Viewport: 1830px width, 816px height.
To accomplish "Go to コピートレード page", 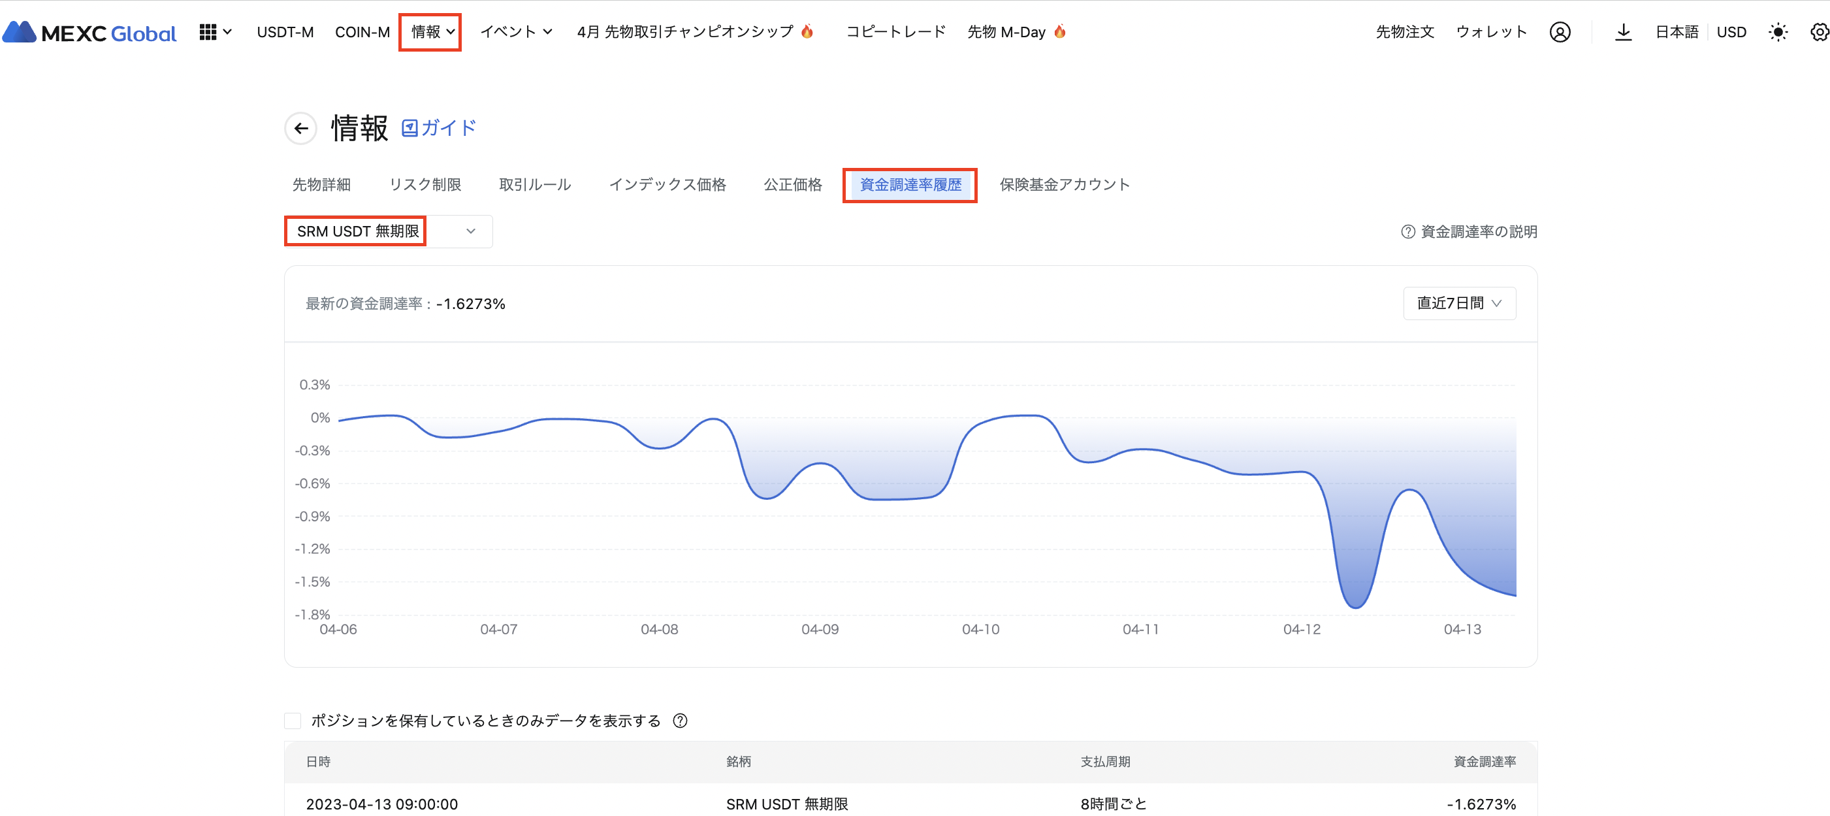I will coord(895,32).
